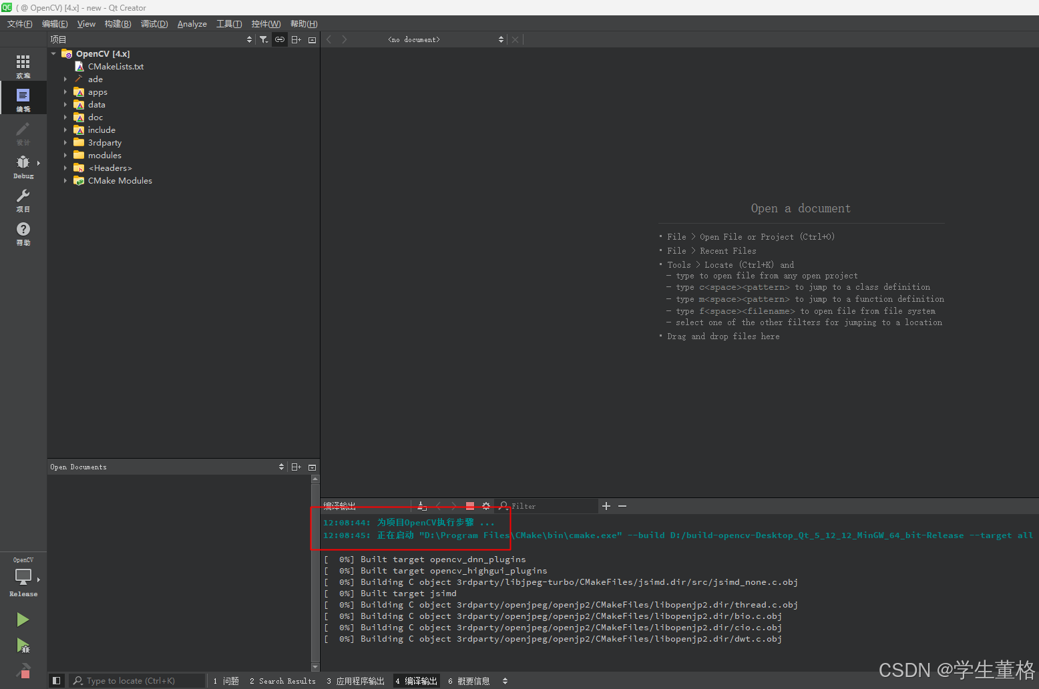
Task: Open the Welcome mode in the sidebar
Action: (23, 65)
